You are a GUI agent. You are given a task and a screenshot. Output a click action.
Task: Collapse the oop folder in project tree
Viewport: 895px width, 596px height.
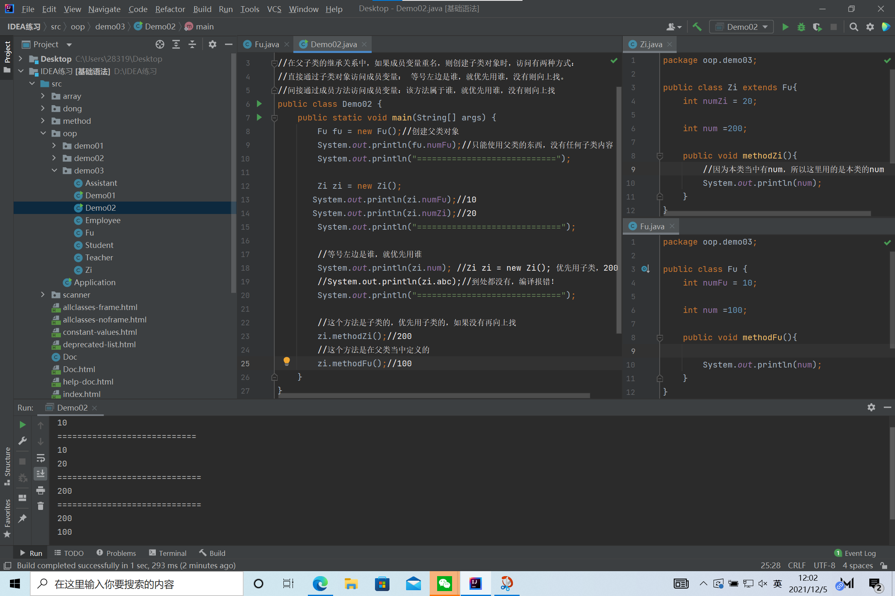click(x=43, y=133)
